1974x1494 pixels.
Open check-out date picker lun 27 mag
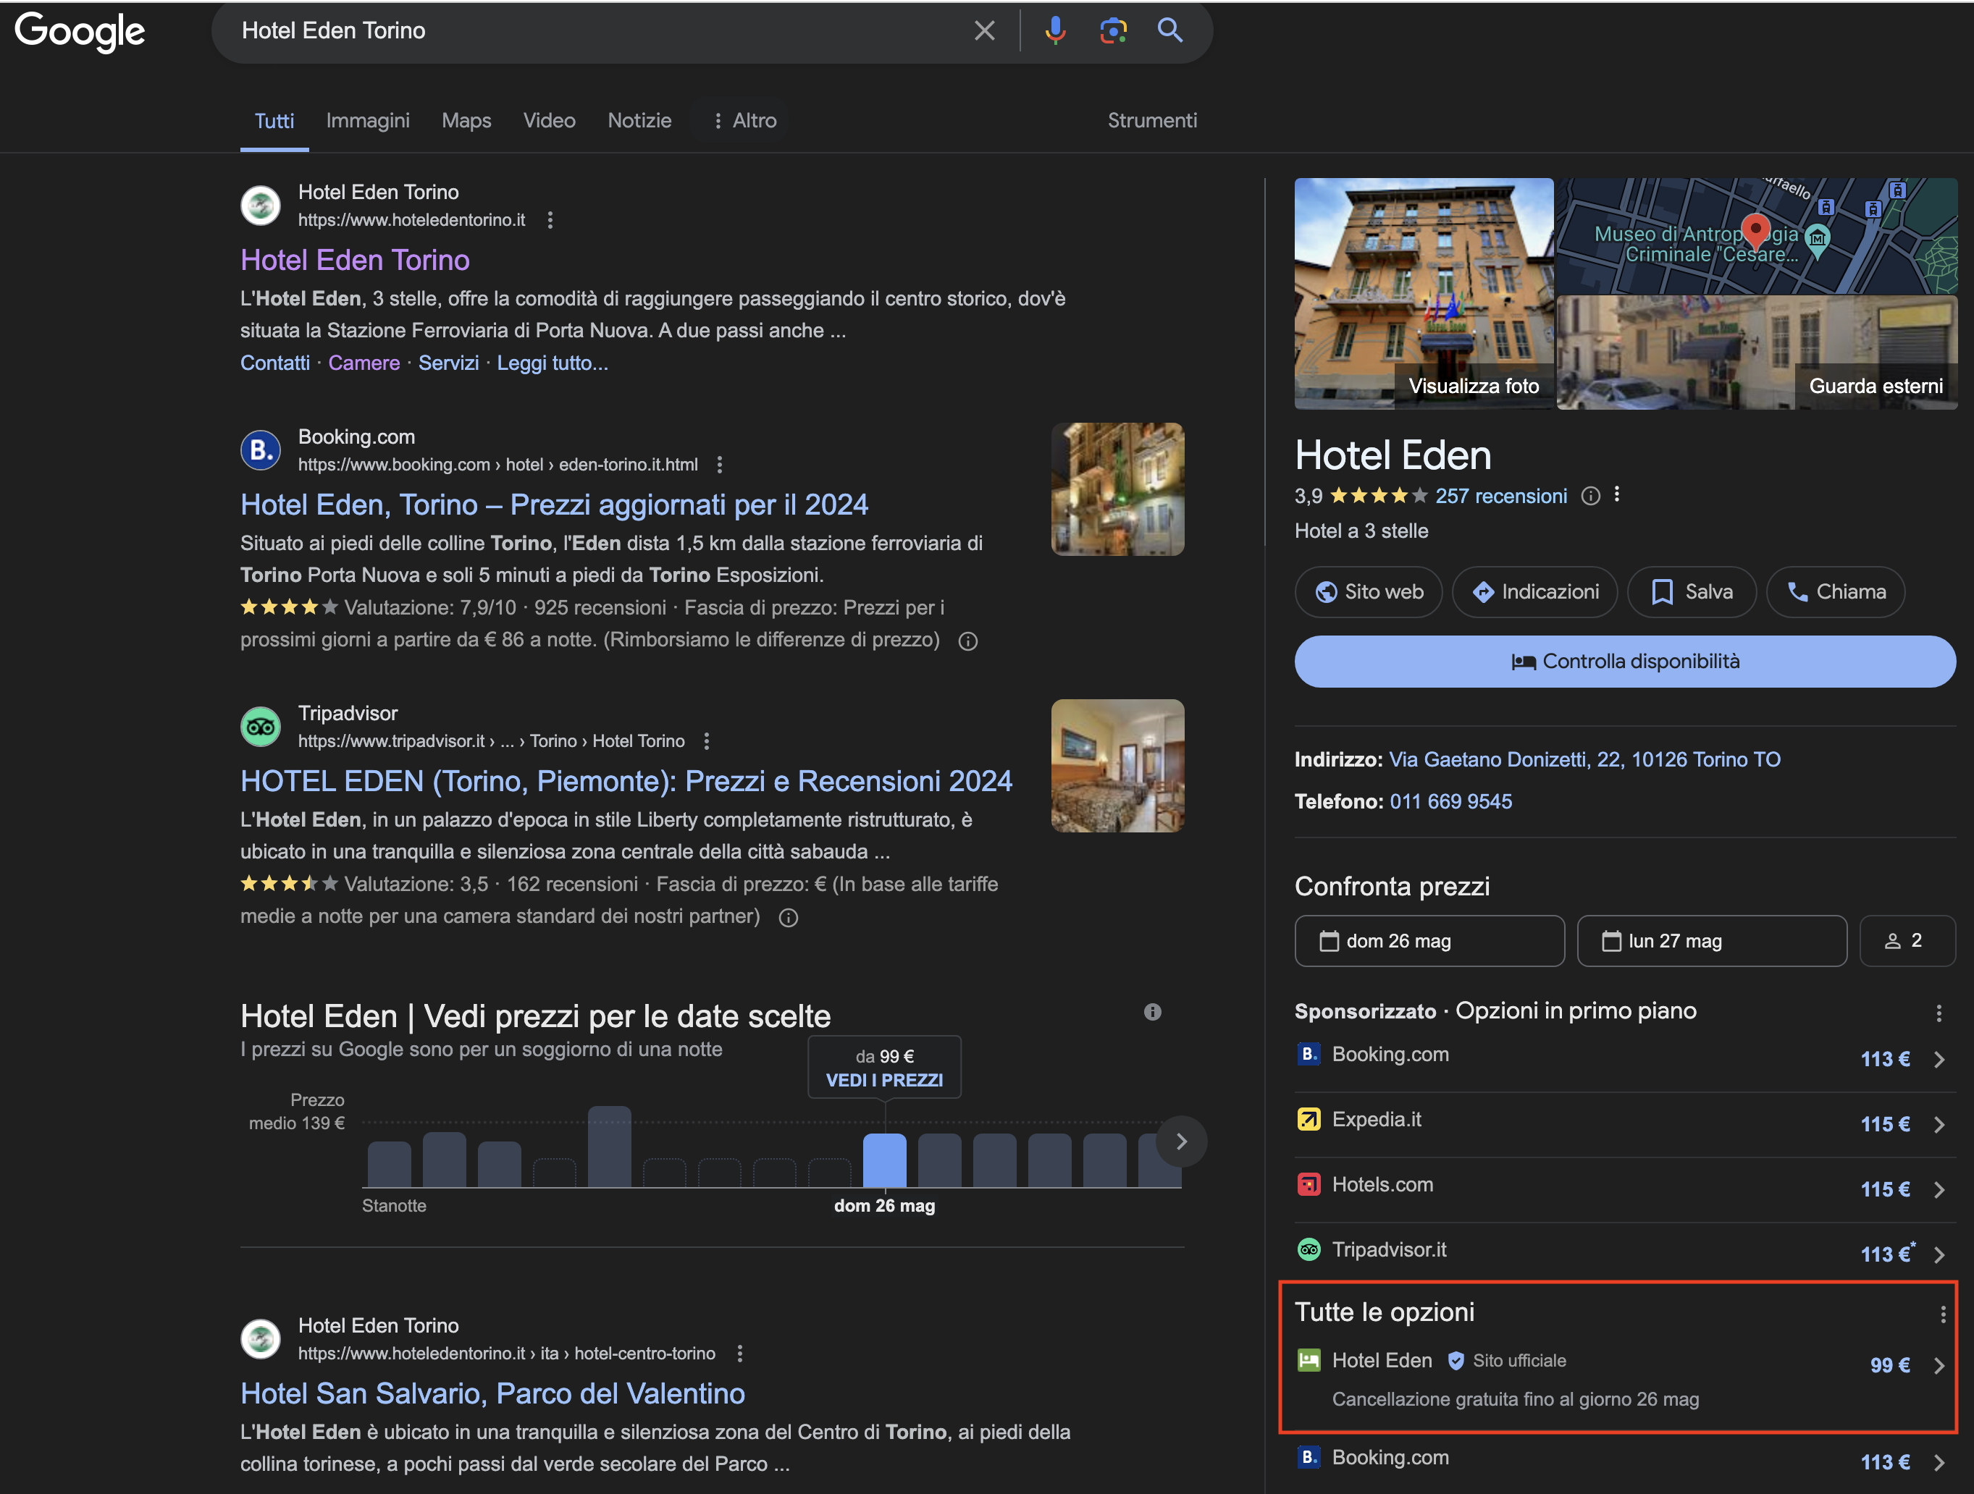(x=1712, y=941)
